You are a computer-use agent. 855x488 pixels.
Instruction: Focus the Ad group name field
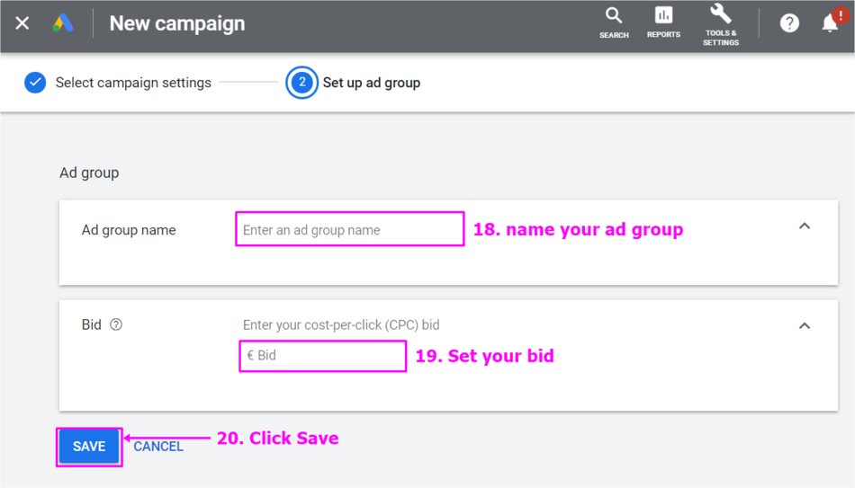349,229
